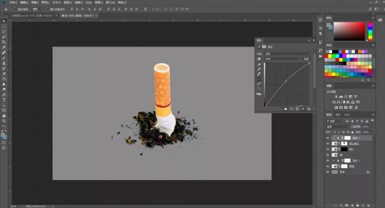
Task: Select the Eraser tool
Action: pos(4,74)
